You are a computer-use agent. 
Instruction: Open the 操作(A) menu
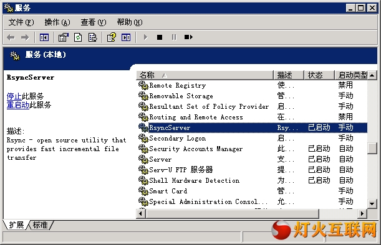click(57, 22)
